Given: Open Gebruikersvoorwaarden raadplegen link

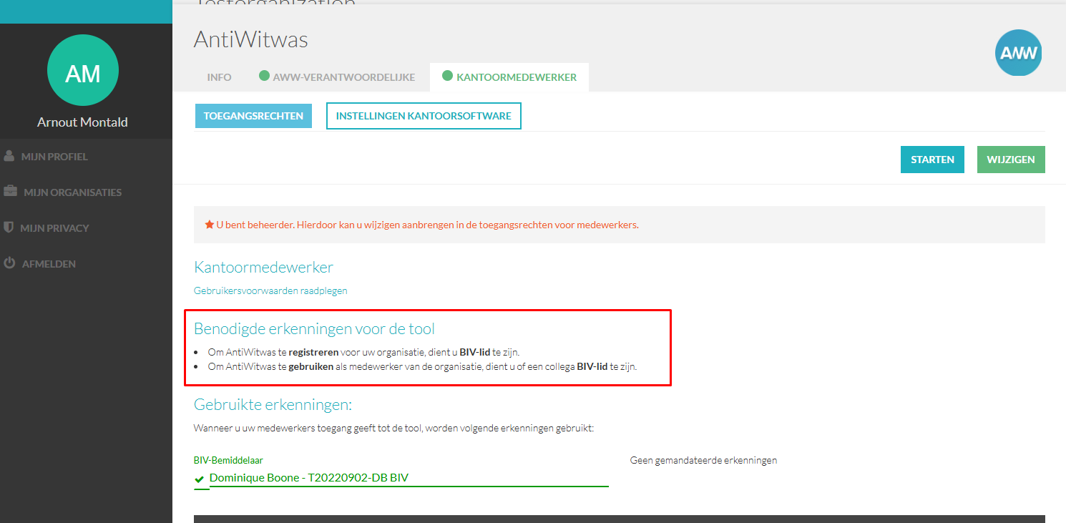Looking at the screenshot, I should (270, 290).
